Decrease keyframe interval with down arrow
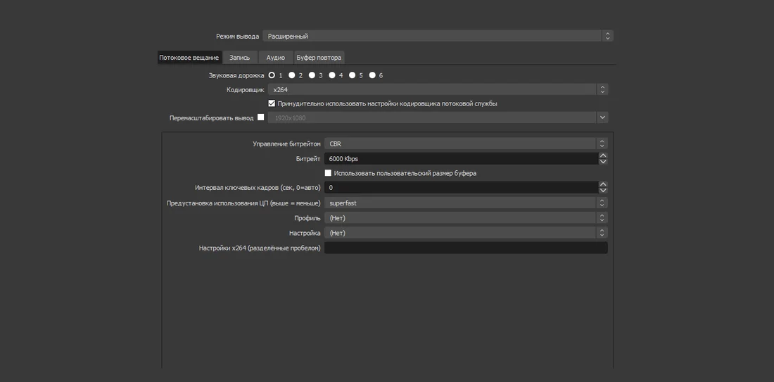774x382 pixels. (603, 191)
